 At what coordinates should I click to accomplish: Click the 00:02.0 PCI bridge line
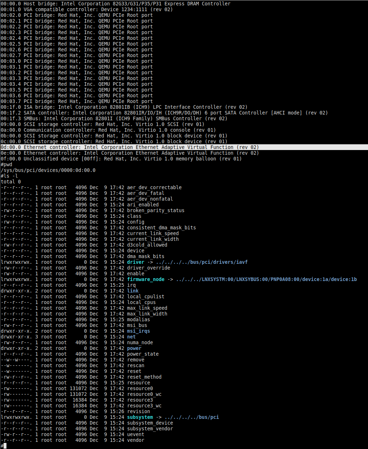point(77,15)
